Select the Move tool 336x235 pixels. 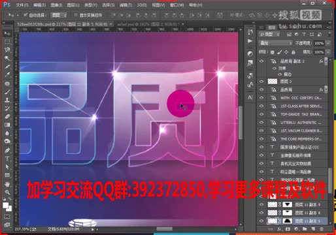7,33
